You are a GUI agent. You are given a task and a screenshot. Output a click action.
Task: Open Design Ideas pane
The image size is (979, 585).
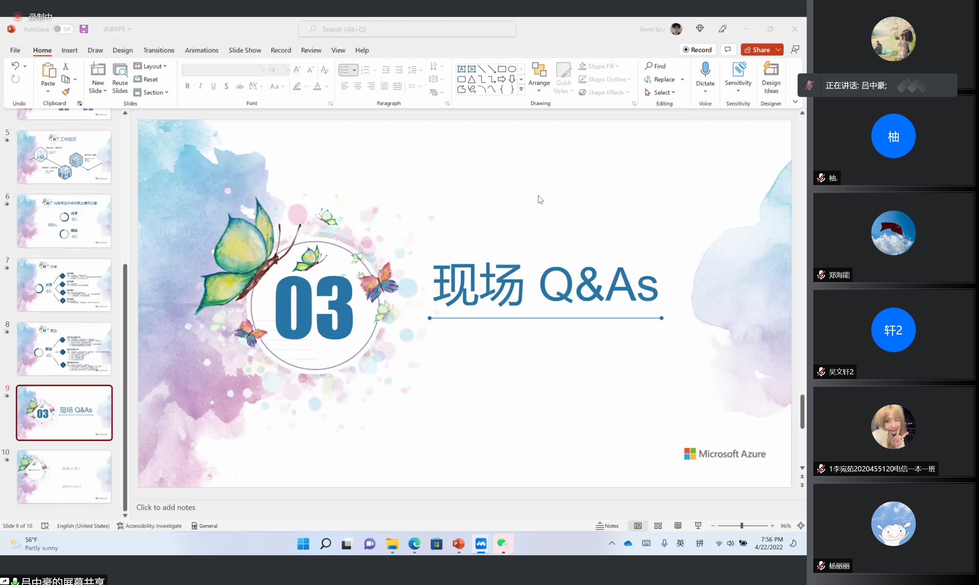click(x=771, y=78)
